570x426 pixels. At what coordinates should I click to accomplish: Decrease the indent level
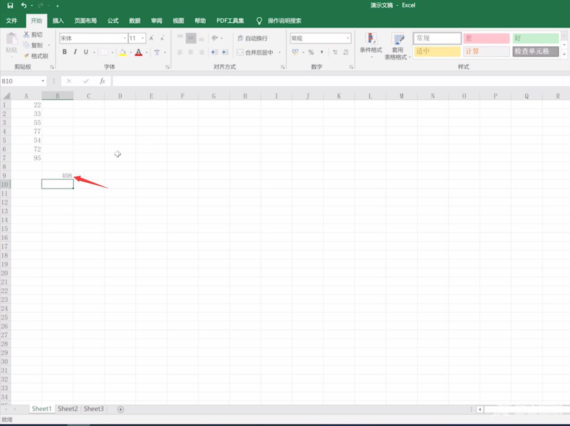[x=214, y=52]
